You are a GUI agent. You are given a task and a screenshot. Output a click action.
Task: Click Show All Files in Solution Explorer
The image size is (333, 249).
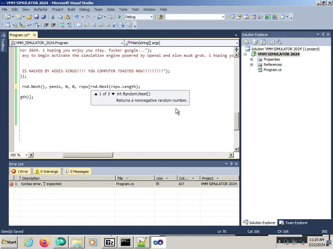[256, 42]
